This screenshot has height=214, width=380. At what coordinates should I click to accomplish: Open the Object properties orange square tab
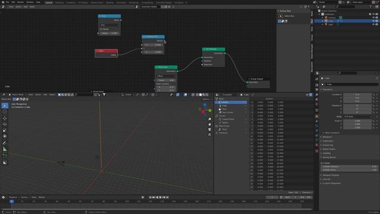pyautogui.click(x=316, y=117)
